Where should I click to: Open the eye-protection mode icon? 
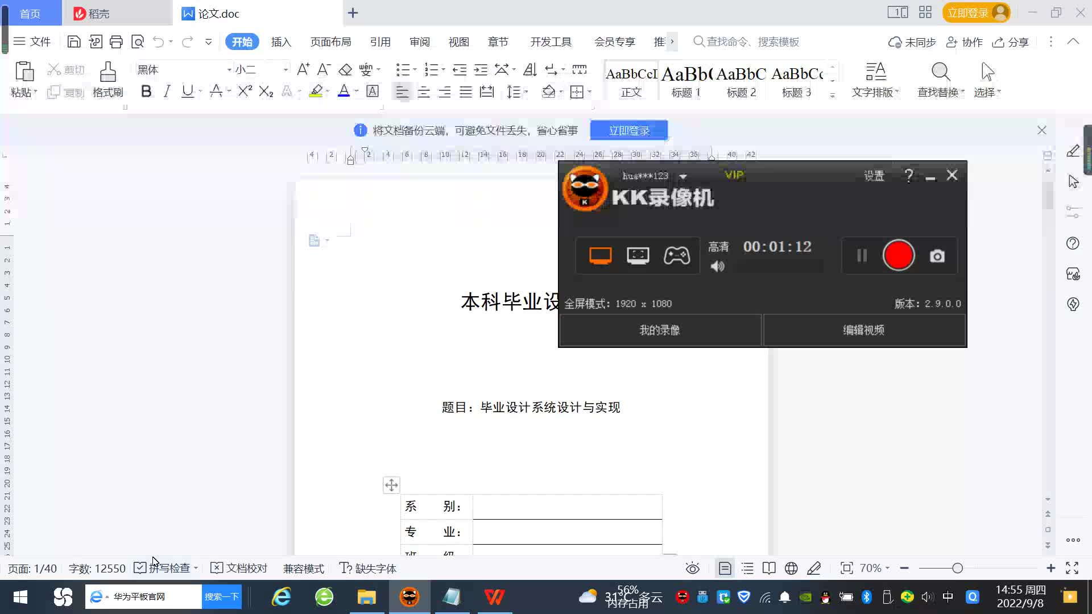[692, 568]
